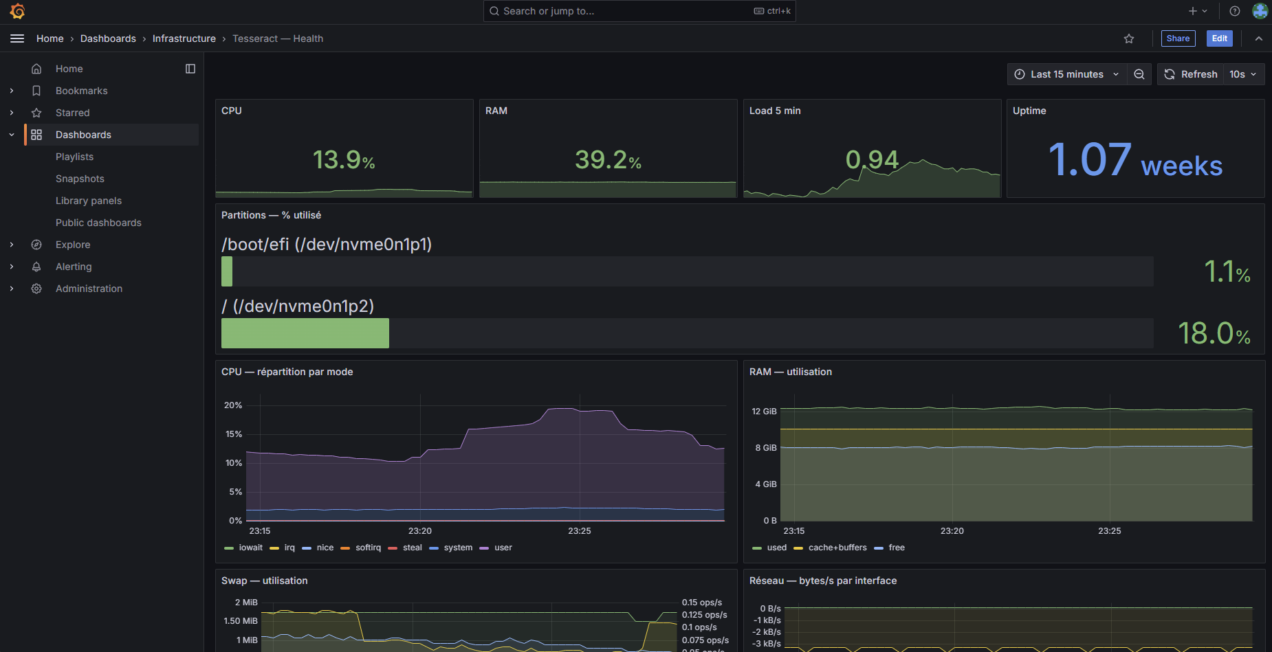Click the Edit dashboard button
Viewport: 1272px width, 652px height.
pos(1220,38)
